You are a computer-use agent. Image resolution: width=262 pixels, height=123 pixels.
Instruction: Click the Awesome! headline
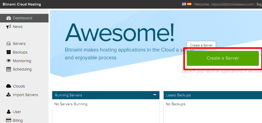point(120,32)
